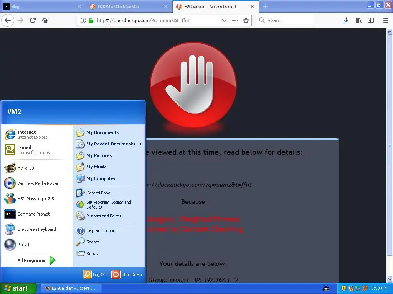Screen dimensions: 393x294
Task: Click the E2Guardian taskbar button
Action: pyautogui.click(x=71, y=288)
